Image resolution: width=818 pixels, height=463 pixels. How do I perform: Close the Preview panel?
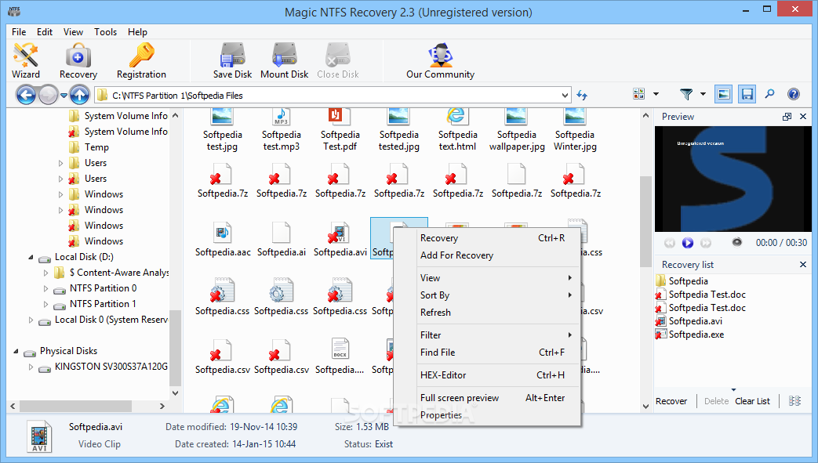pyautogui.click(x=803, y=117)
